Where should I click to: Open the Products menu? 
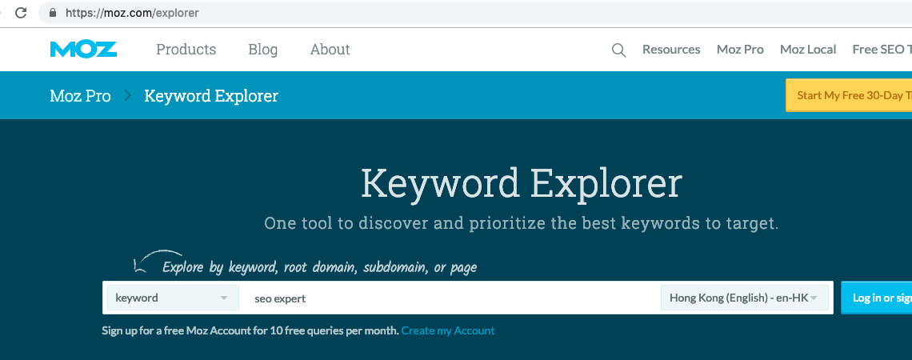pyautogui.click(x=186, y=50)
